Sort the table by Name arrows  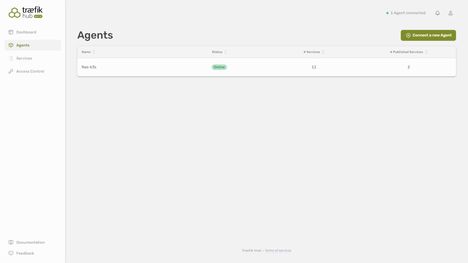[x=94, y=52]
